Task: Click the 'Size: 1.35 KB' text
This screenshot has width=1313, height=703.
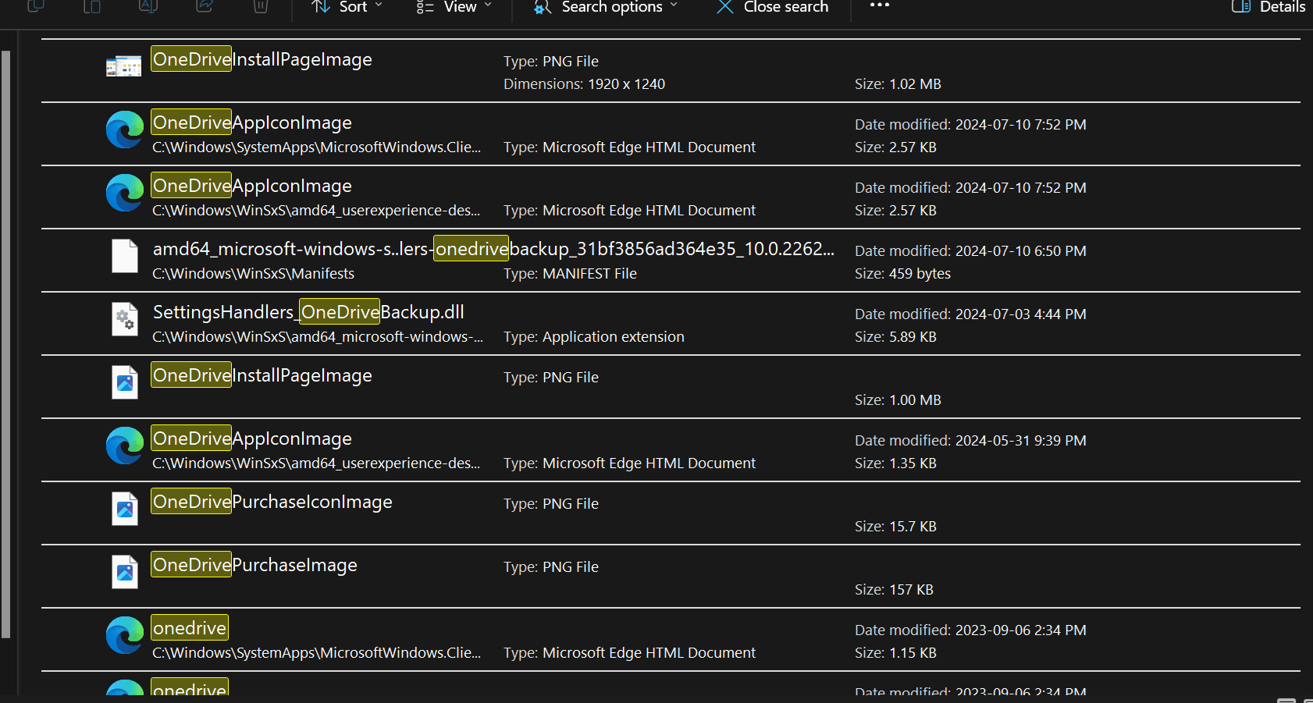Action: click(x=895, y=463)
